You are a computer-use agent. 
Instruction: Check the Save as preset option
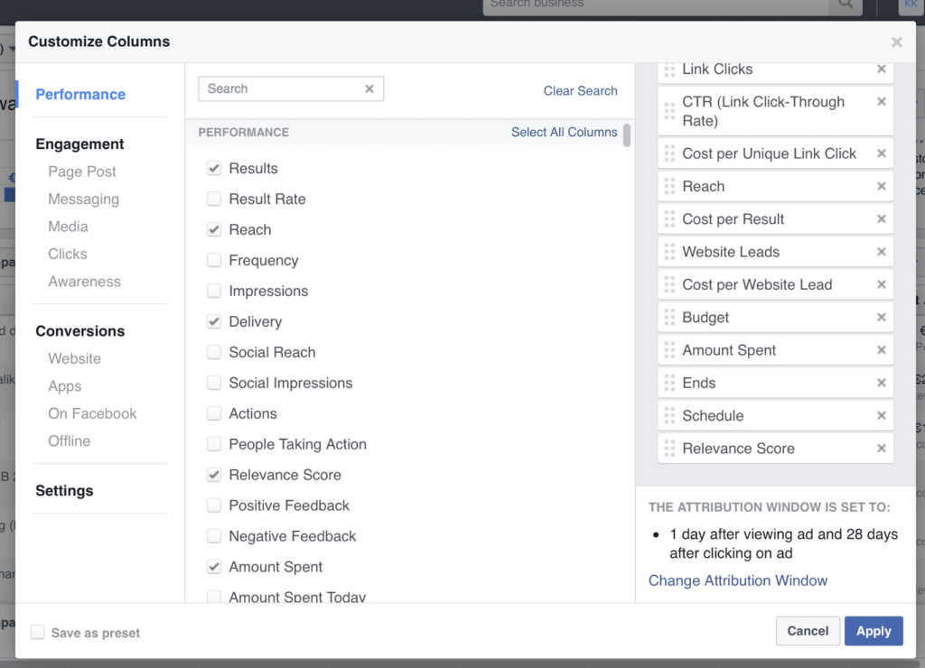38,633
